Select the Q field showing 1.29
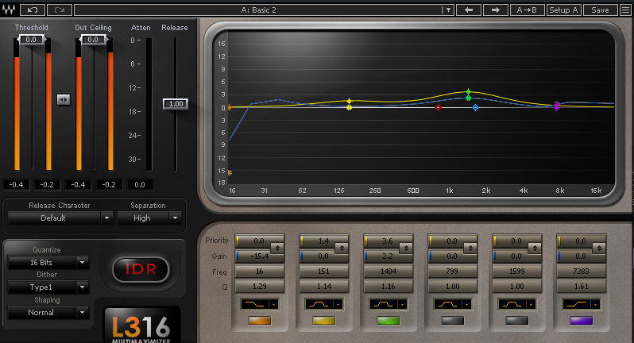This screenshot has height=343, width=634. (260, 287)
